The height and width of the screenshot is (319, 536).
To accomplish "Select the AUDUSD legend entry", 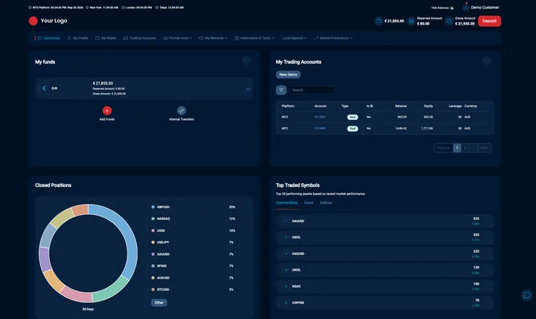I will (x=161, y=277).
